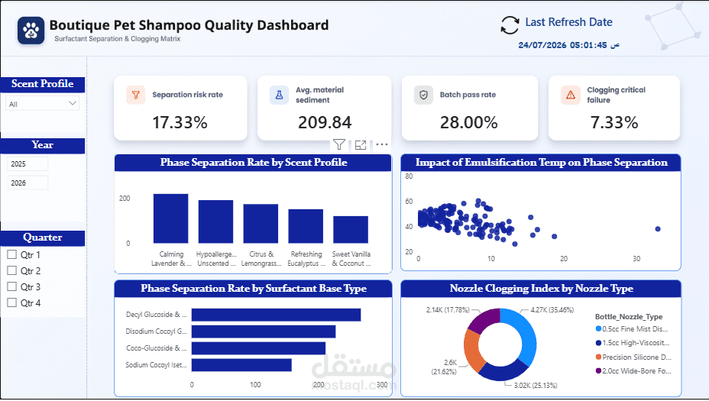Select the 2025 year slicer button
The height and width of the screenshot is (401, 709).
tap(28, 163)
